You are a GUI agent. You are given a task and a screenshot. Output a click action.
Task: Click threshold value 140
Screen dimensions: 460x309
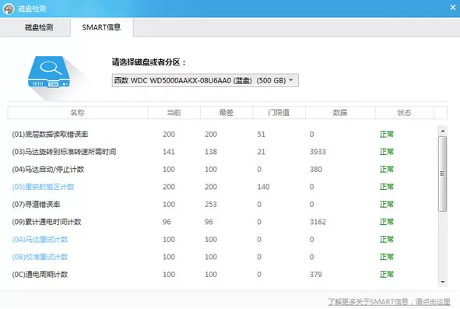(263, 187)
